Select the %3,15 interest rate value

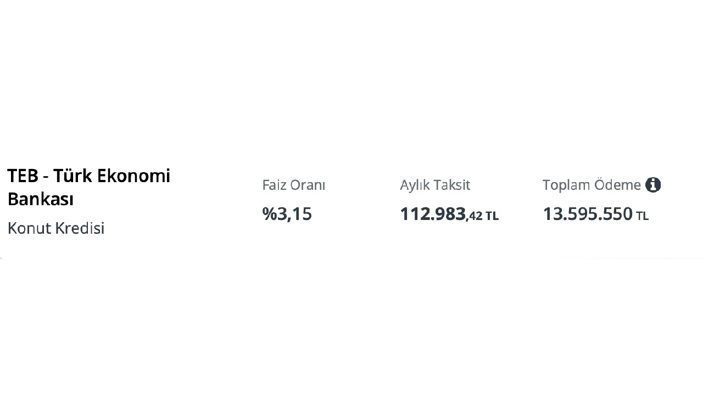(287, 214)
